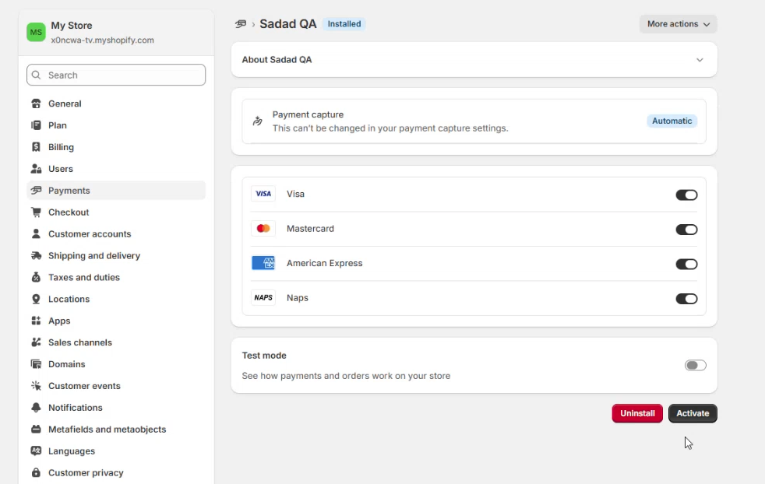This screenshot has width=765, height=484.
Task: Enable the Test mode toggle
Action: (x=695, y=366)
